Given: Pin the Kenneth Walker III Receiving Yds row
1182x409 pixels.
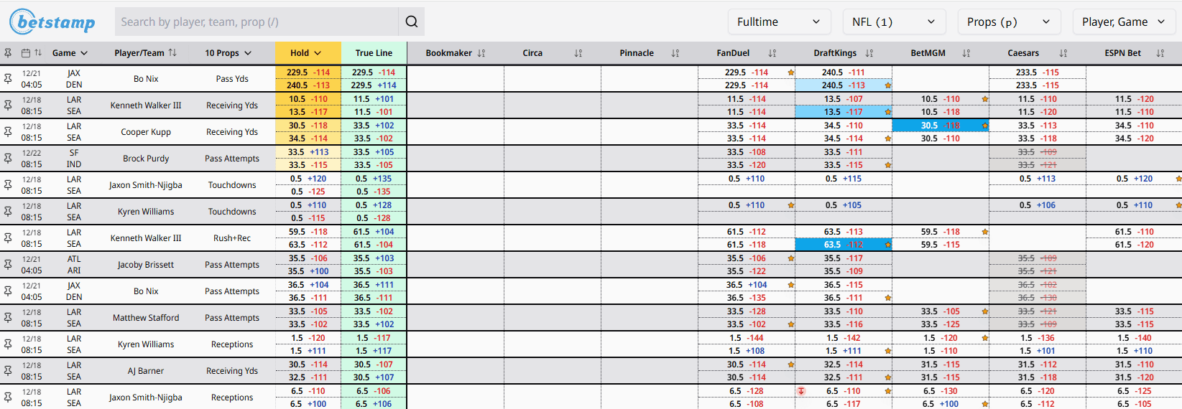Looking at the screenshot, I should [8, 105].
